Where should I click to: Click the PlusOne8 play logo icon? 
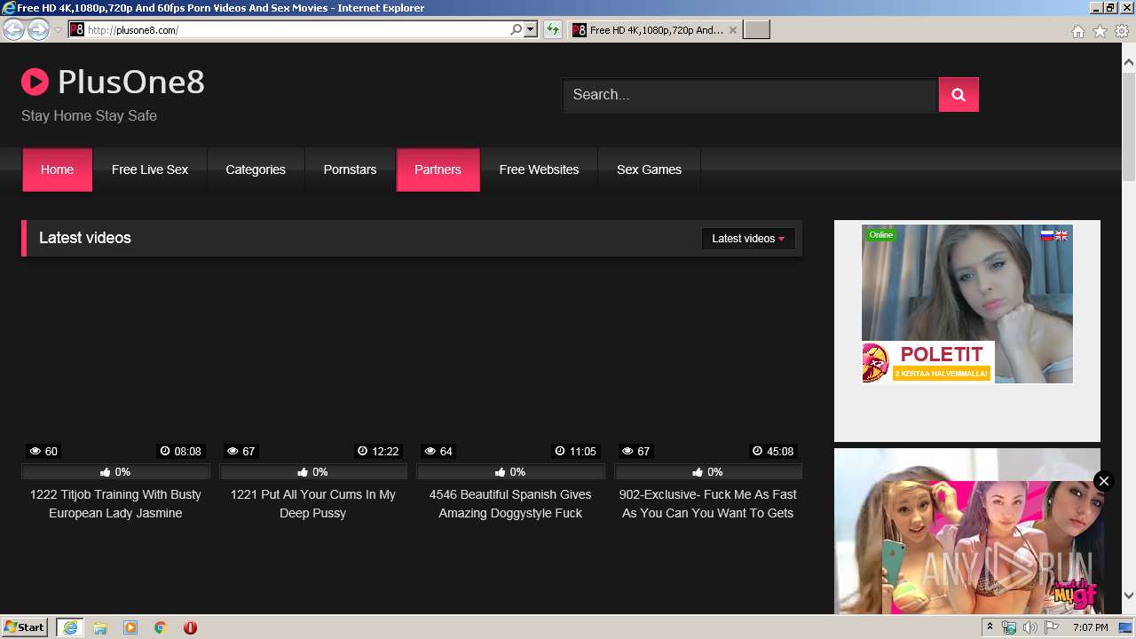[x=35, y=83]
